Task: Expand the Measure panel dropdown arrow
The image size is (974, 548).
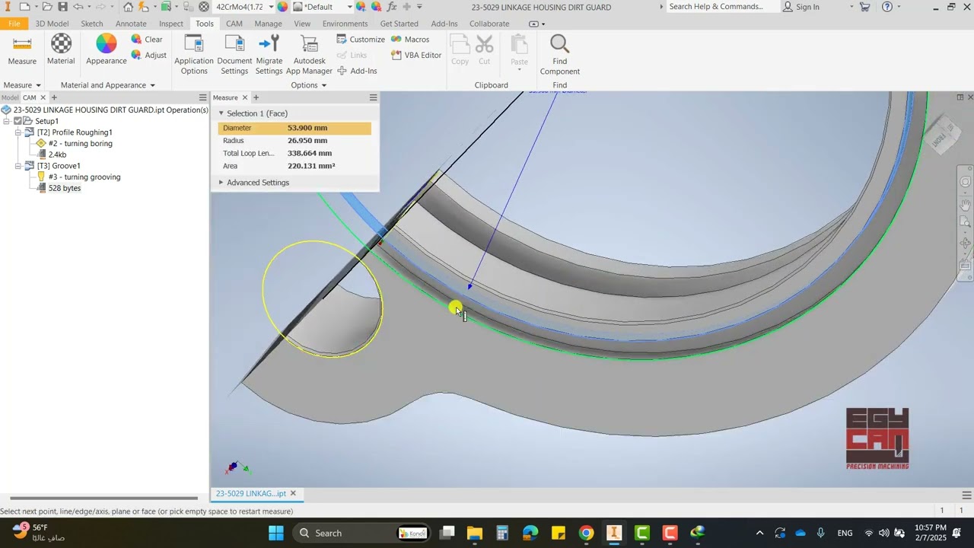Action: pos(38,85)
